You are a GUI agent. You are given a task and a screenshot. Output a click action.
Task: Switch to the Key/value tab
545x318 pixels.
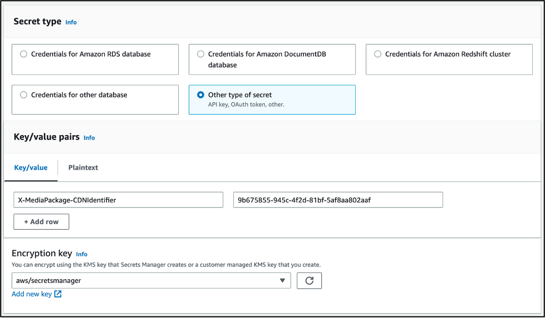point(31,167)
